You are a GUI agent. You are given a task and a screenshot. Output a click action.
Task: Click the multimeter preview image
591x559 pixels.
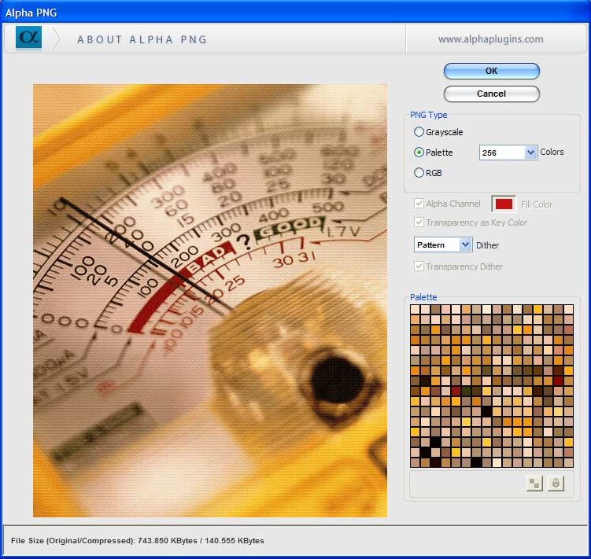pos(210,300)
